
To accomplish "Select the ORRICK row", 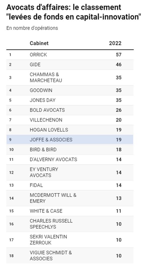I will tap(70, 55).
